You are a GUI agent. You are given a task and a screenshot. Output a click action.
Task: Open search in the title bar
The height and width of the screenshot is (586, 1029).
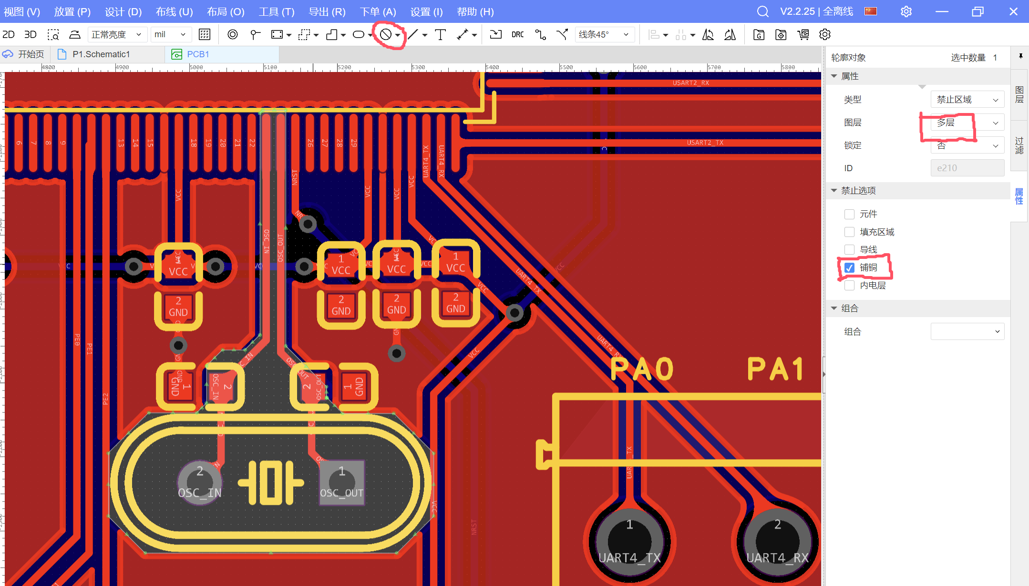click(x=763, y=11)
